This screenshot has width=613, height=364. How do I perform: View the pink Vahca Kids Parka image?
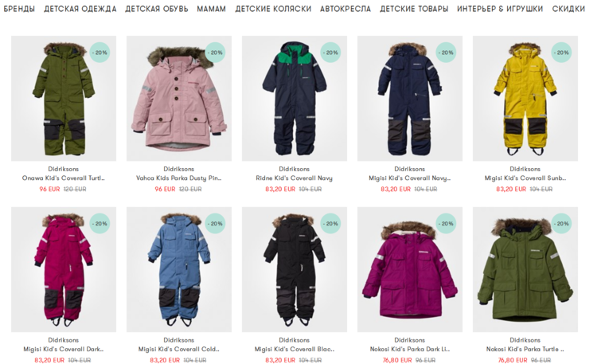pyautogui.click(x=179, y=99)
